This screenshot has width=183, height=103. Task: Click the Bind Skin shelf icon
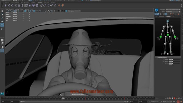point(15,5)
